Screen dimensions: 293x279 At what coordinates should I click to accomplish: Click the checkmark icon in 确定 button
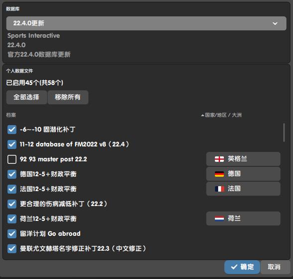point(234,267)
